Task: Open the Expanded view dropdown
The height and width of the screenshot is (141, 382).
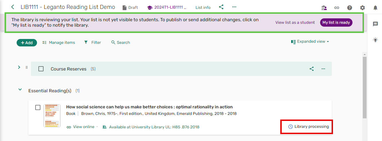Action: click(x=310, y=42)
